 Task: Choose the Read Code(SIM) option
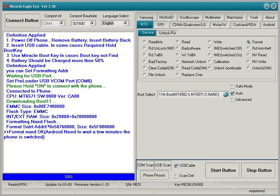pos(192,68)
